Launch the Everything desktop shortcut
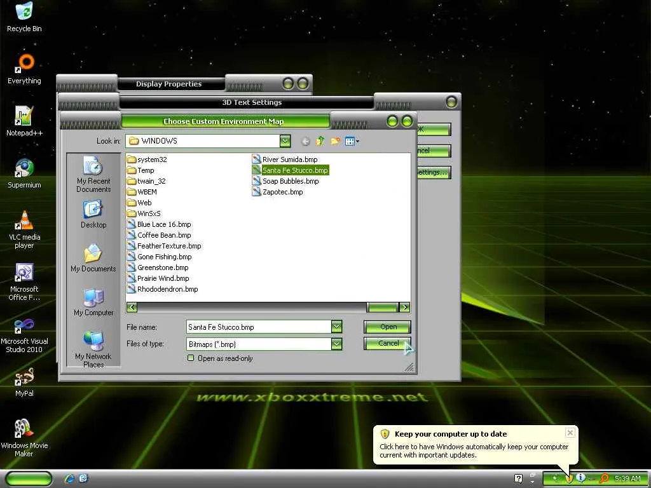651x488 pixels. click(24, 69)
